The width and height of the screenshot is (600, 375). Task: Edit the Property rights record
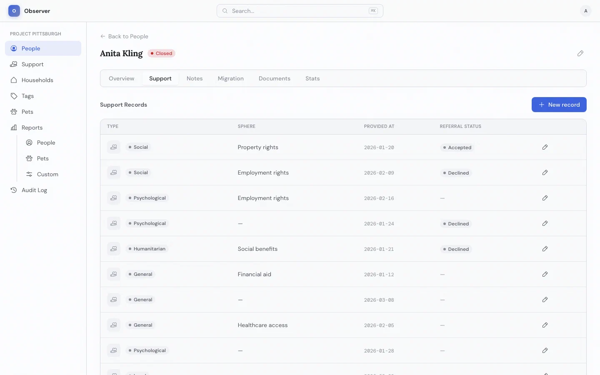pyautogui.click(x=545, y=147)
